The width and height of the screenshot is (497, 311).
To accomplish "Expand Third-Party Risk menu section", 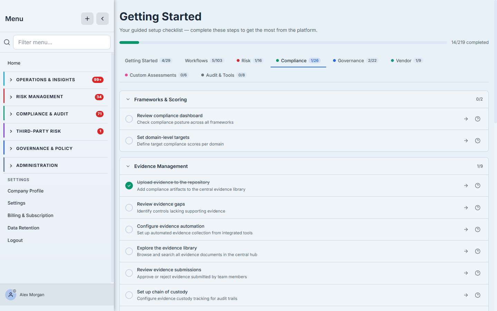I will point(56,131).
